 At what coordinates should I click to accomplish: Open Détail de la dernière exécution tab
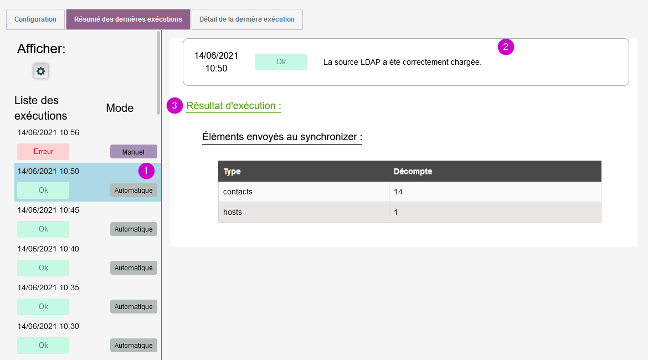pos(247,19)
